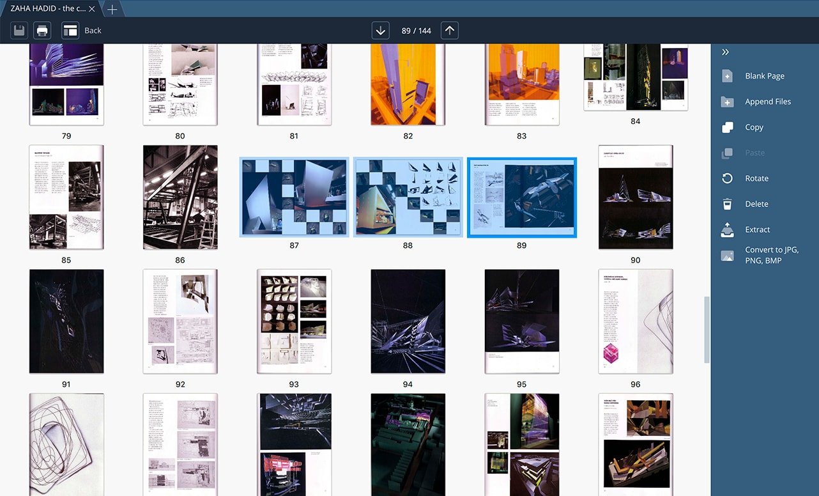Insert a Blank Page icon
This screenshot has width=819, height=496.
pyautogui.click(x=727, y=76)
